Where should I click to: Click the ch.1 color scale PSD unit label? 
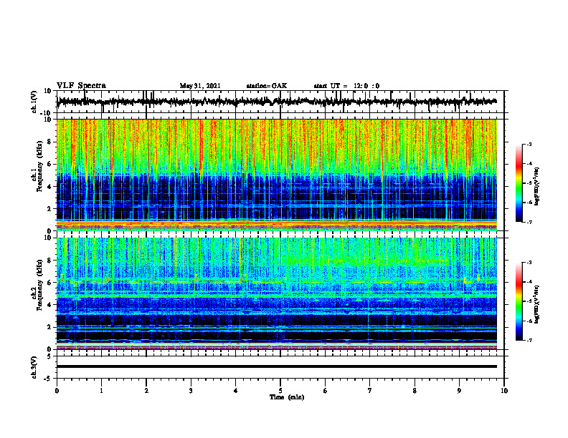(x=537, y=187)
